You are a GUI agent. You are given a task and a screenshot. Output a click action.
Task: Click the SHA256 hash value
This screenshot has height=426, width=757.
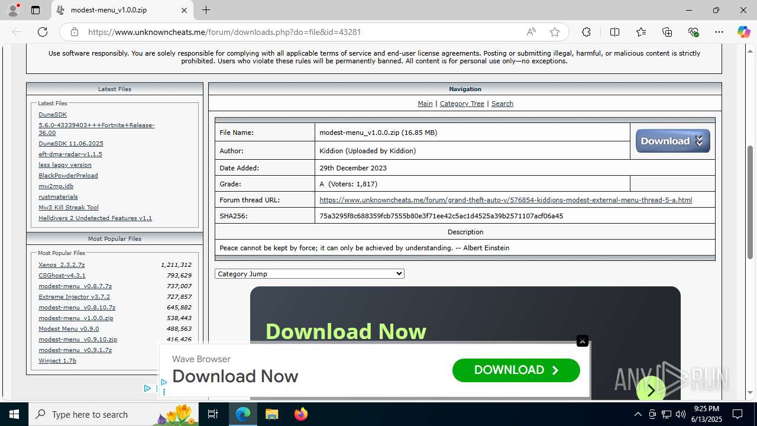[x=441, y=216]
